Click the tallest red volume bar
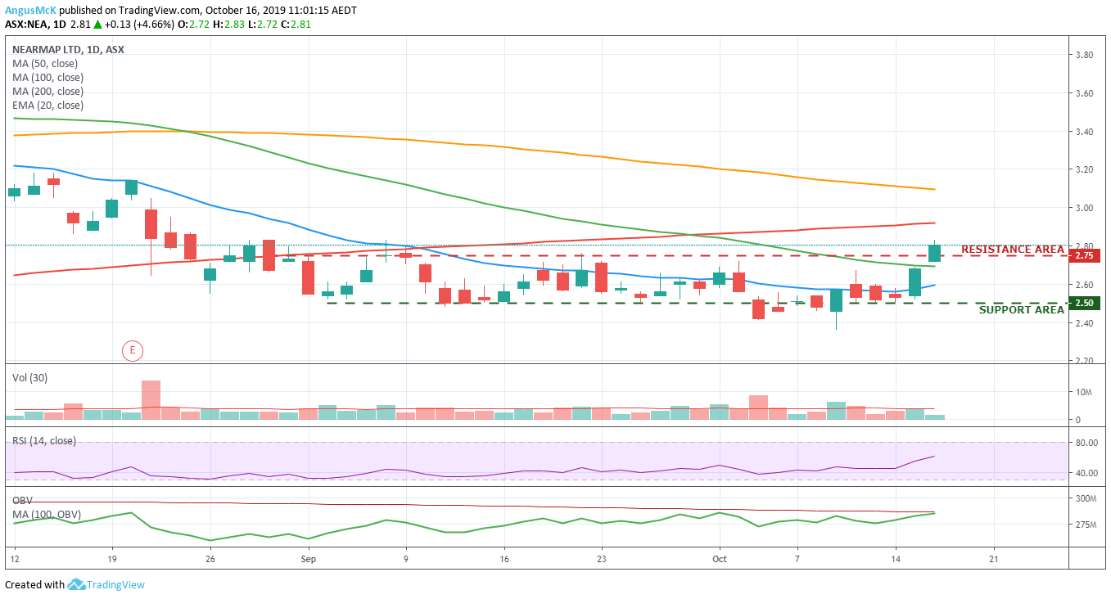The width and height of the screenshot is (1111, 599). [151, 400]
